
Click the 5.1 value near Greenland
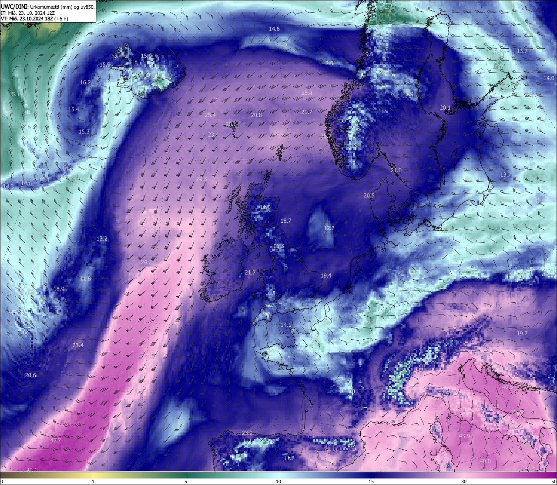point(16,94)
